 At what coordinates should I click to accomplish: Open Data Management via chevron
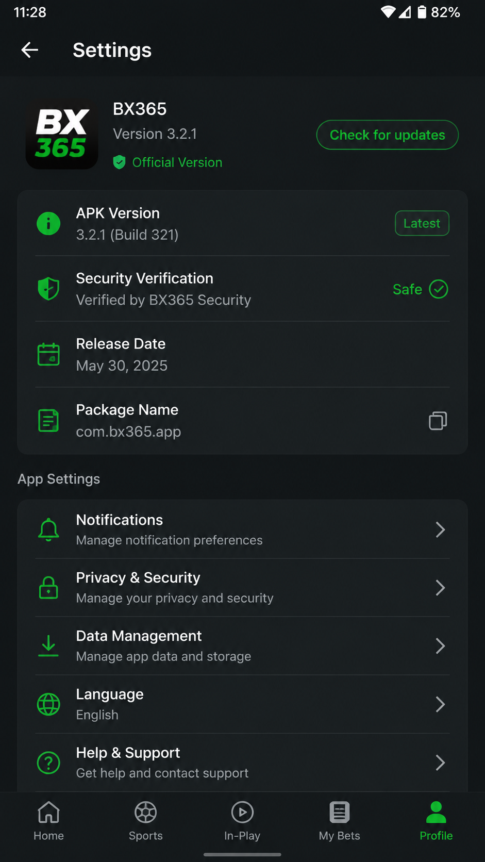pyautogui.click(x=440, y=646)
